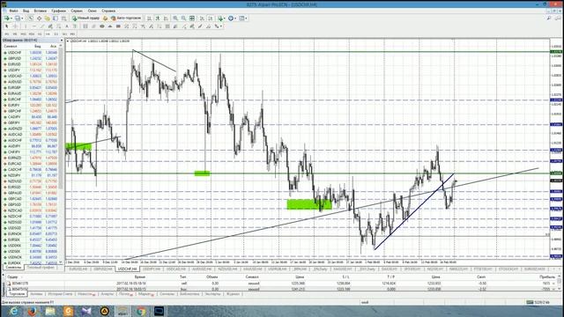
Task: Toggle the Auto-trading button
Action: click(126, 18)
